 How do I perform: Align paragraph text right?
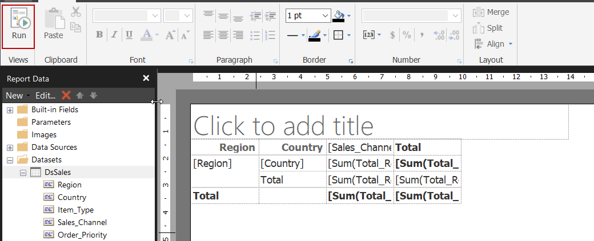(x=238, y=35)
